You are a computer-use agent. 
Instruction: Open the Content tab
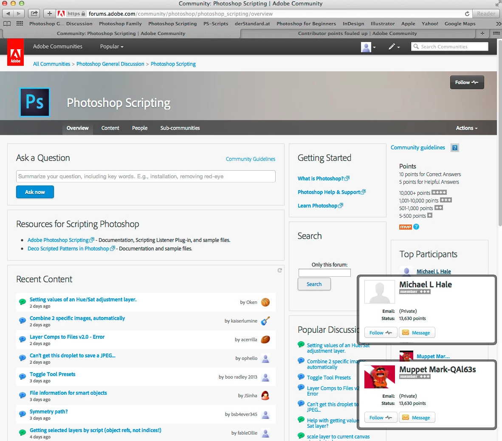110,128
